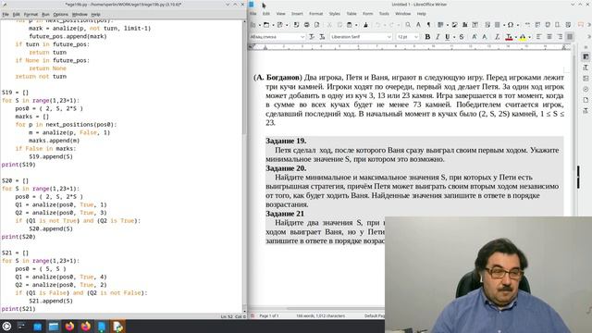Click the Insert Text Box icon

[475, 25]
